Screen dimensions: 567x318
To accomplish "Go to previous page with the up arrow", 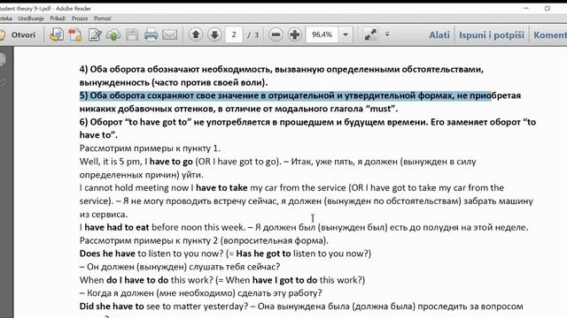I will (x=196, y=34).
